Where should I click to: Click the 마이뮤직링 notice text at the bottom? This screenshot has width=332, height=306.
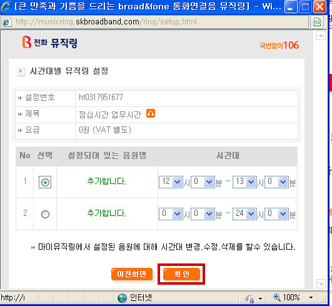(x=166, y=247)
